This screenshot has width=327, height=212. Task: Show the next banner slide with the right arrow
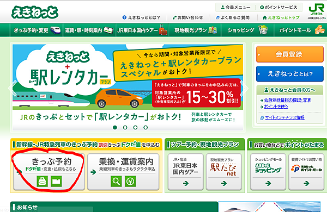coord(244,89)
